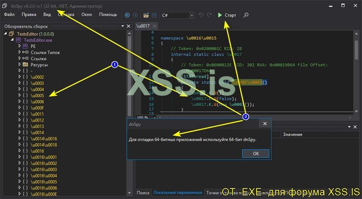The image size is (362, 199).
Task: Expand the \u0014 namespace node
Action: coord(20,132)
